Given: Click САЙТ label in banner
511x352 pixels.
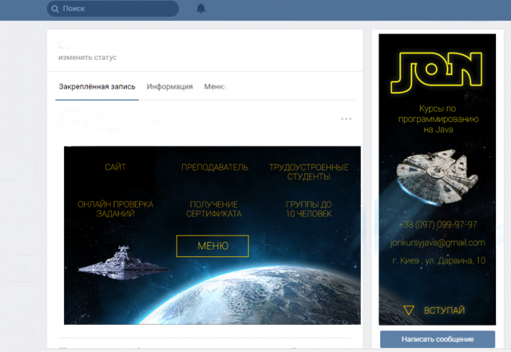Looking at the screenshot, I should tap(115, 167).
